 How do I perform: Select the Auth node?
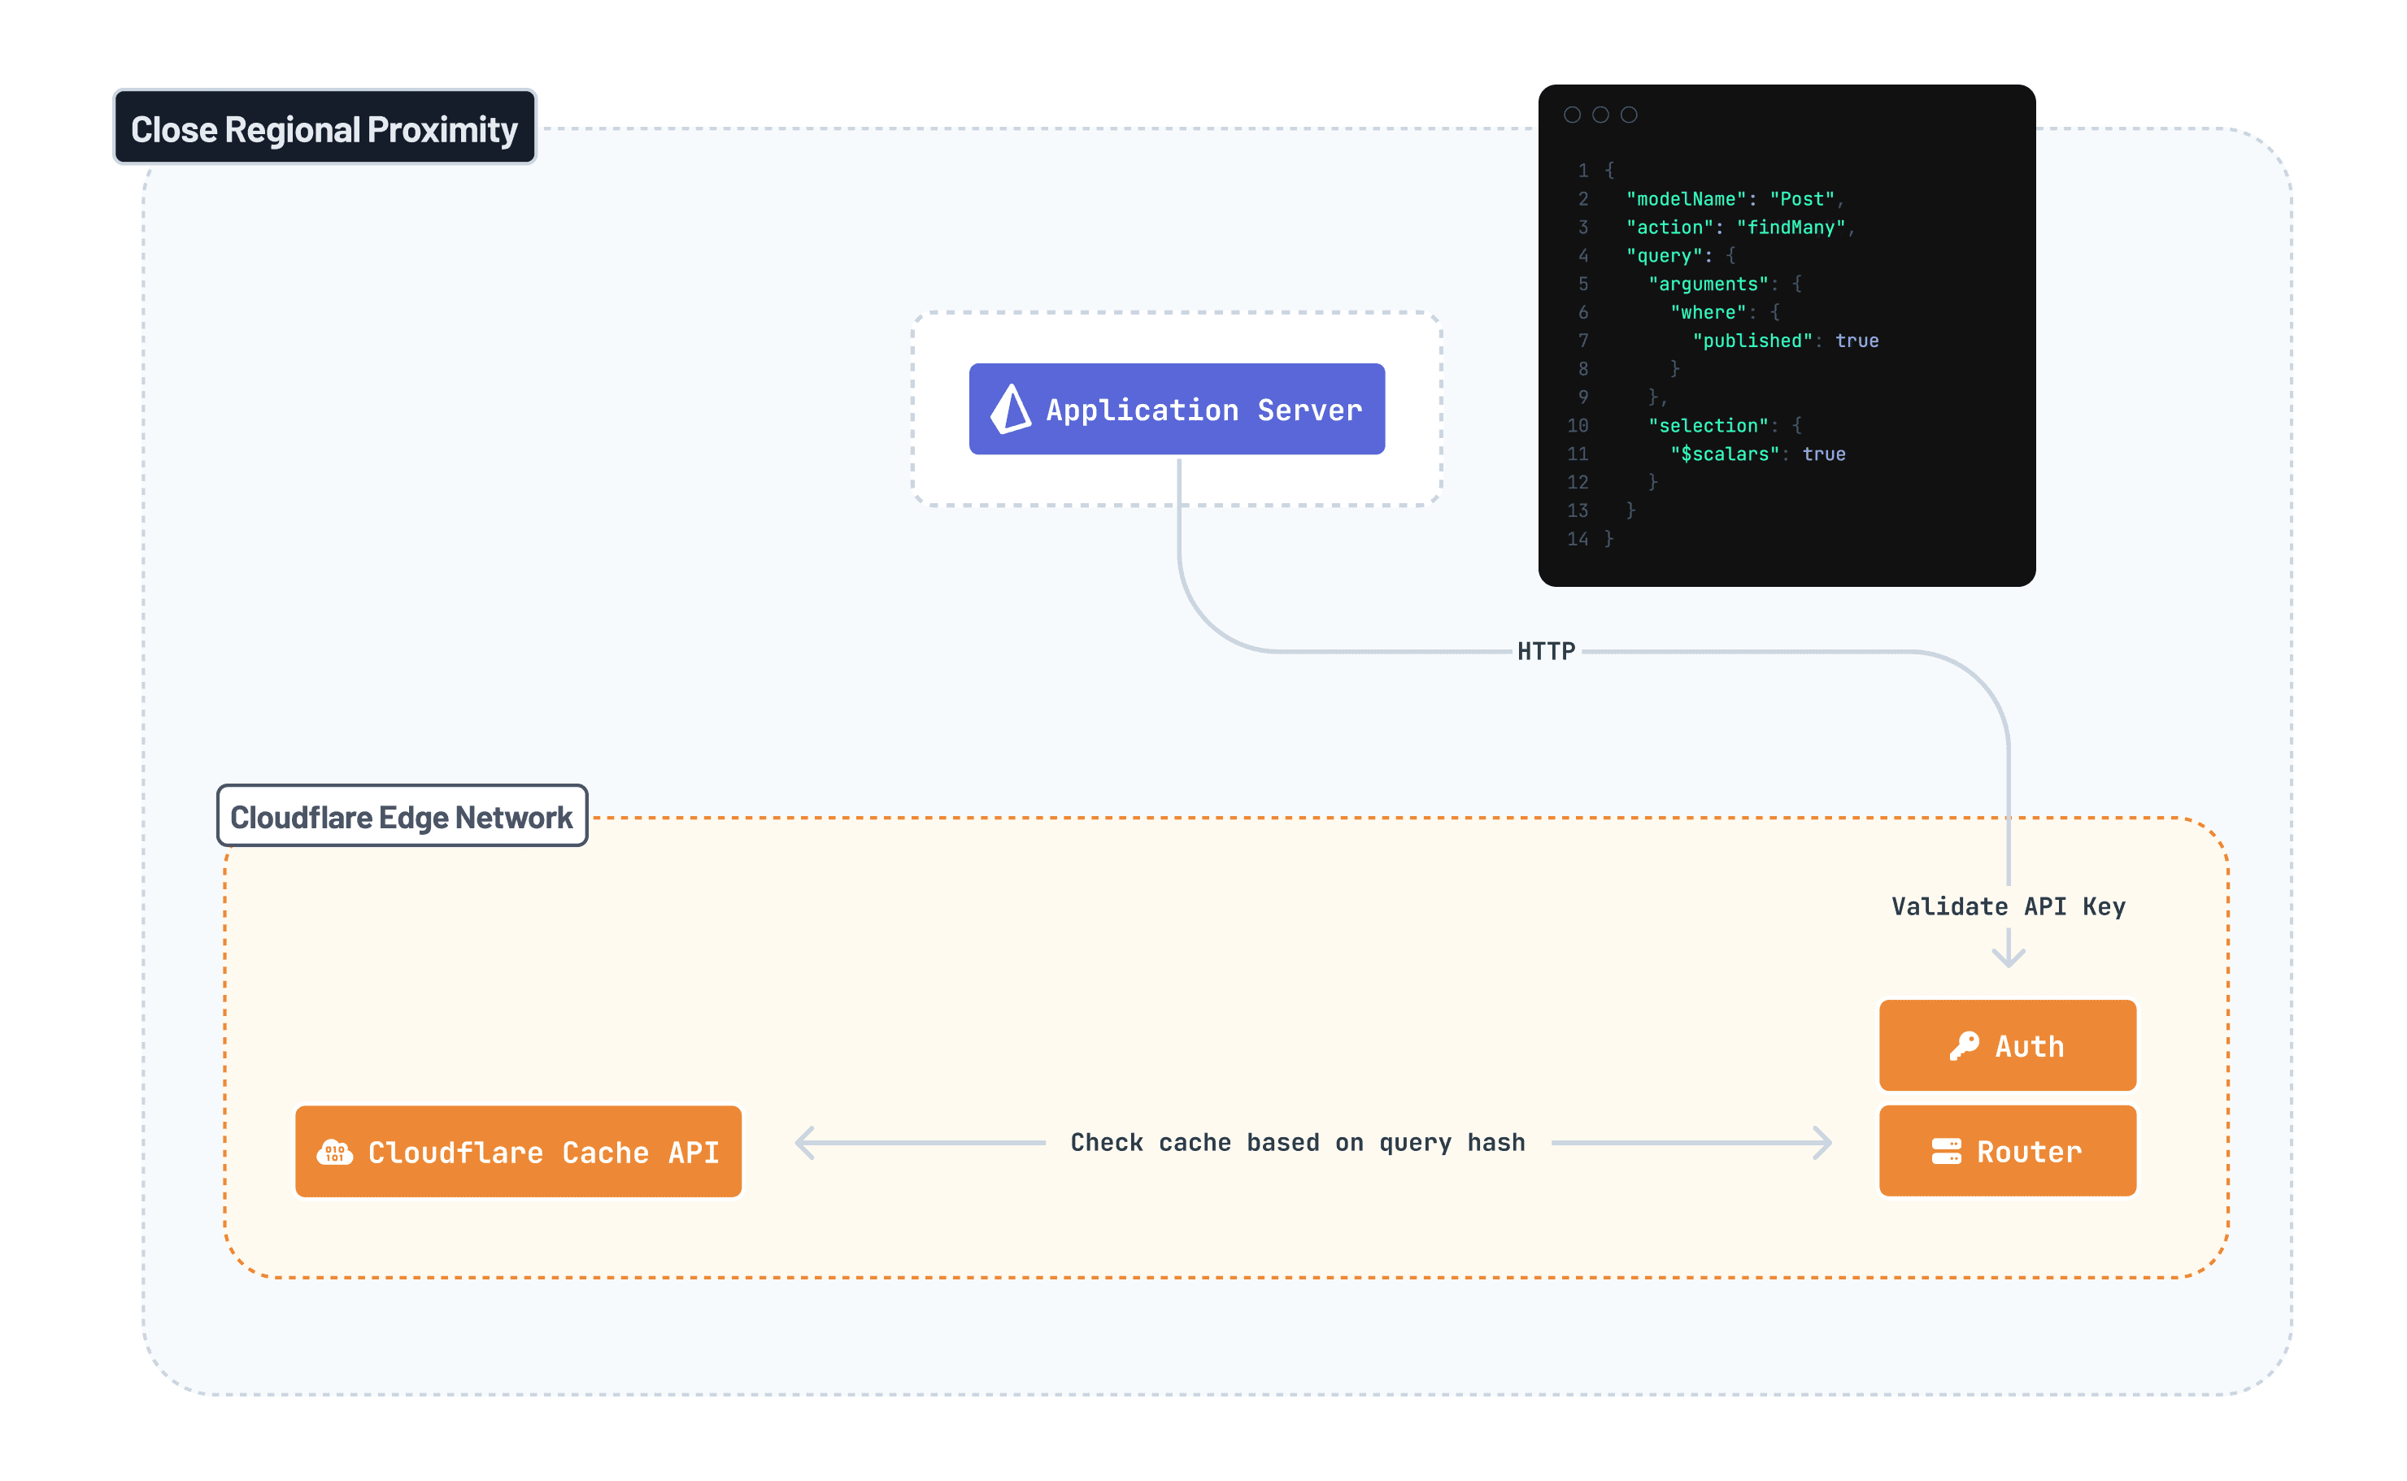(x=2006, y=1045)
